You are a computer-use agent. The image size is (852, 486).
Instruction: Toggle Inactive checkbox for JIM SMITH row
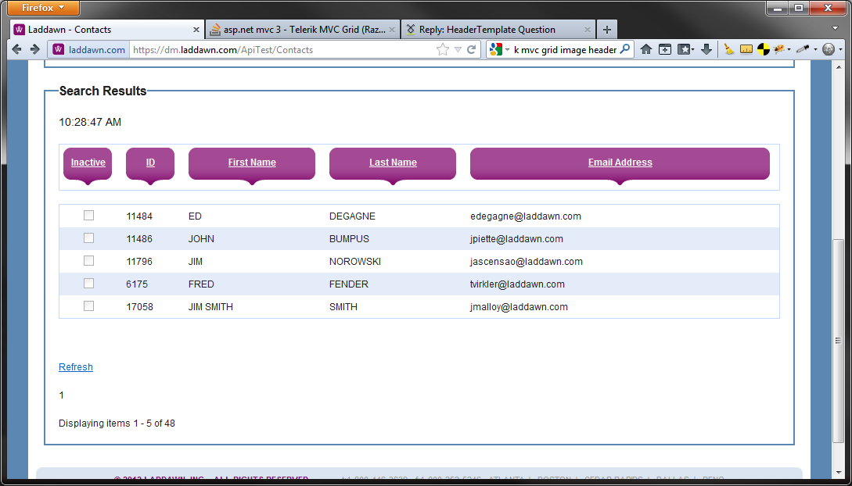click(88, 306)
